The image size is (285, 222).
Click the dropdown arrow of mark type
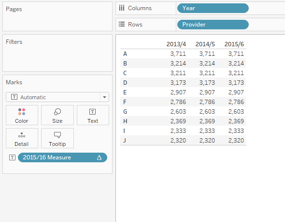[104, 97]
